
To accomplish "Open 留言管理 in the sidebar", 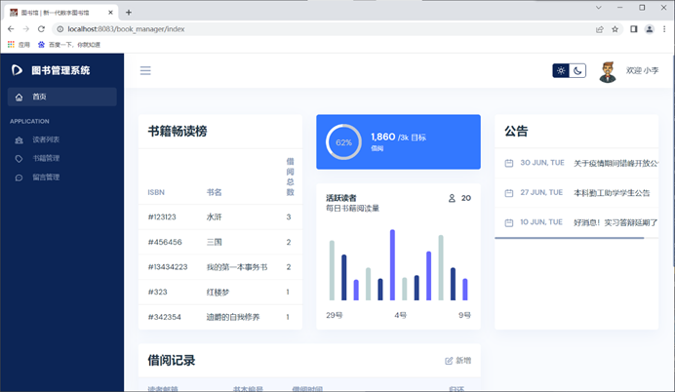I will click(x=46, y=177).
